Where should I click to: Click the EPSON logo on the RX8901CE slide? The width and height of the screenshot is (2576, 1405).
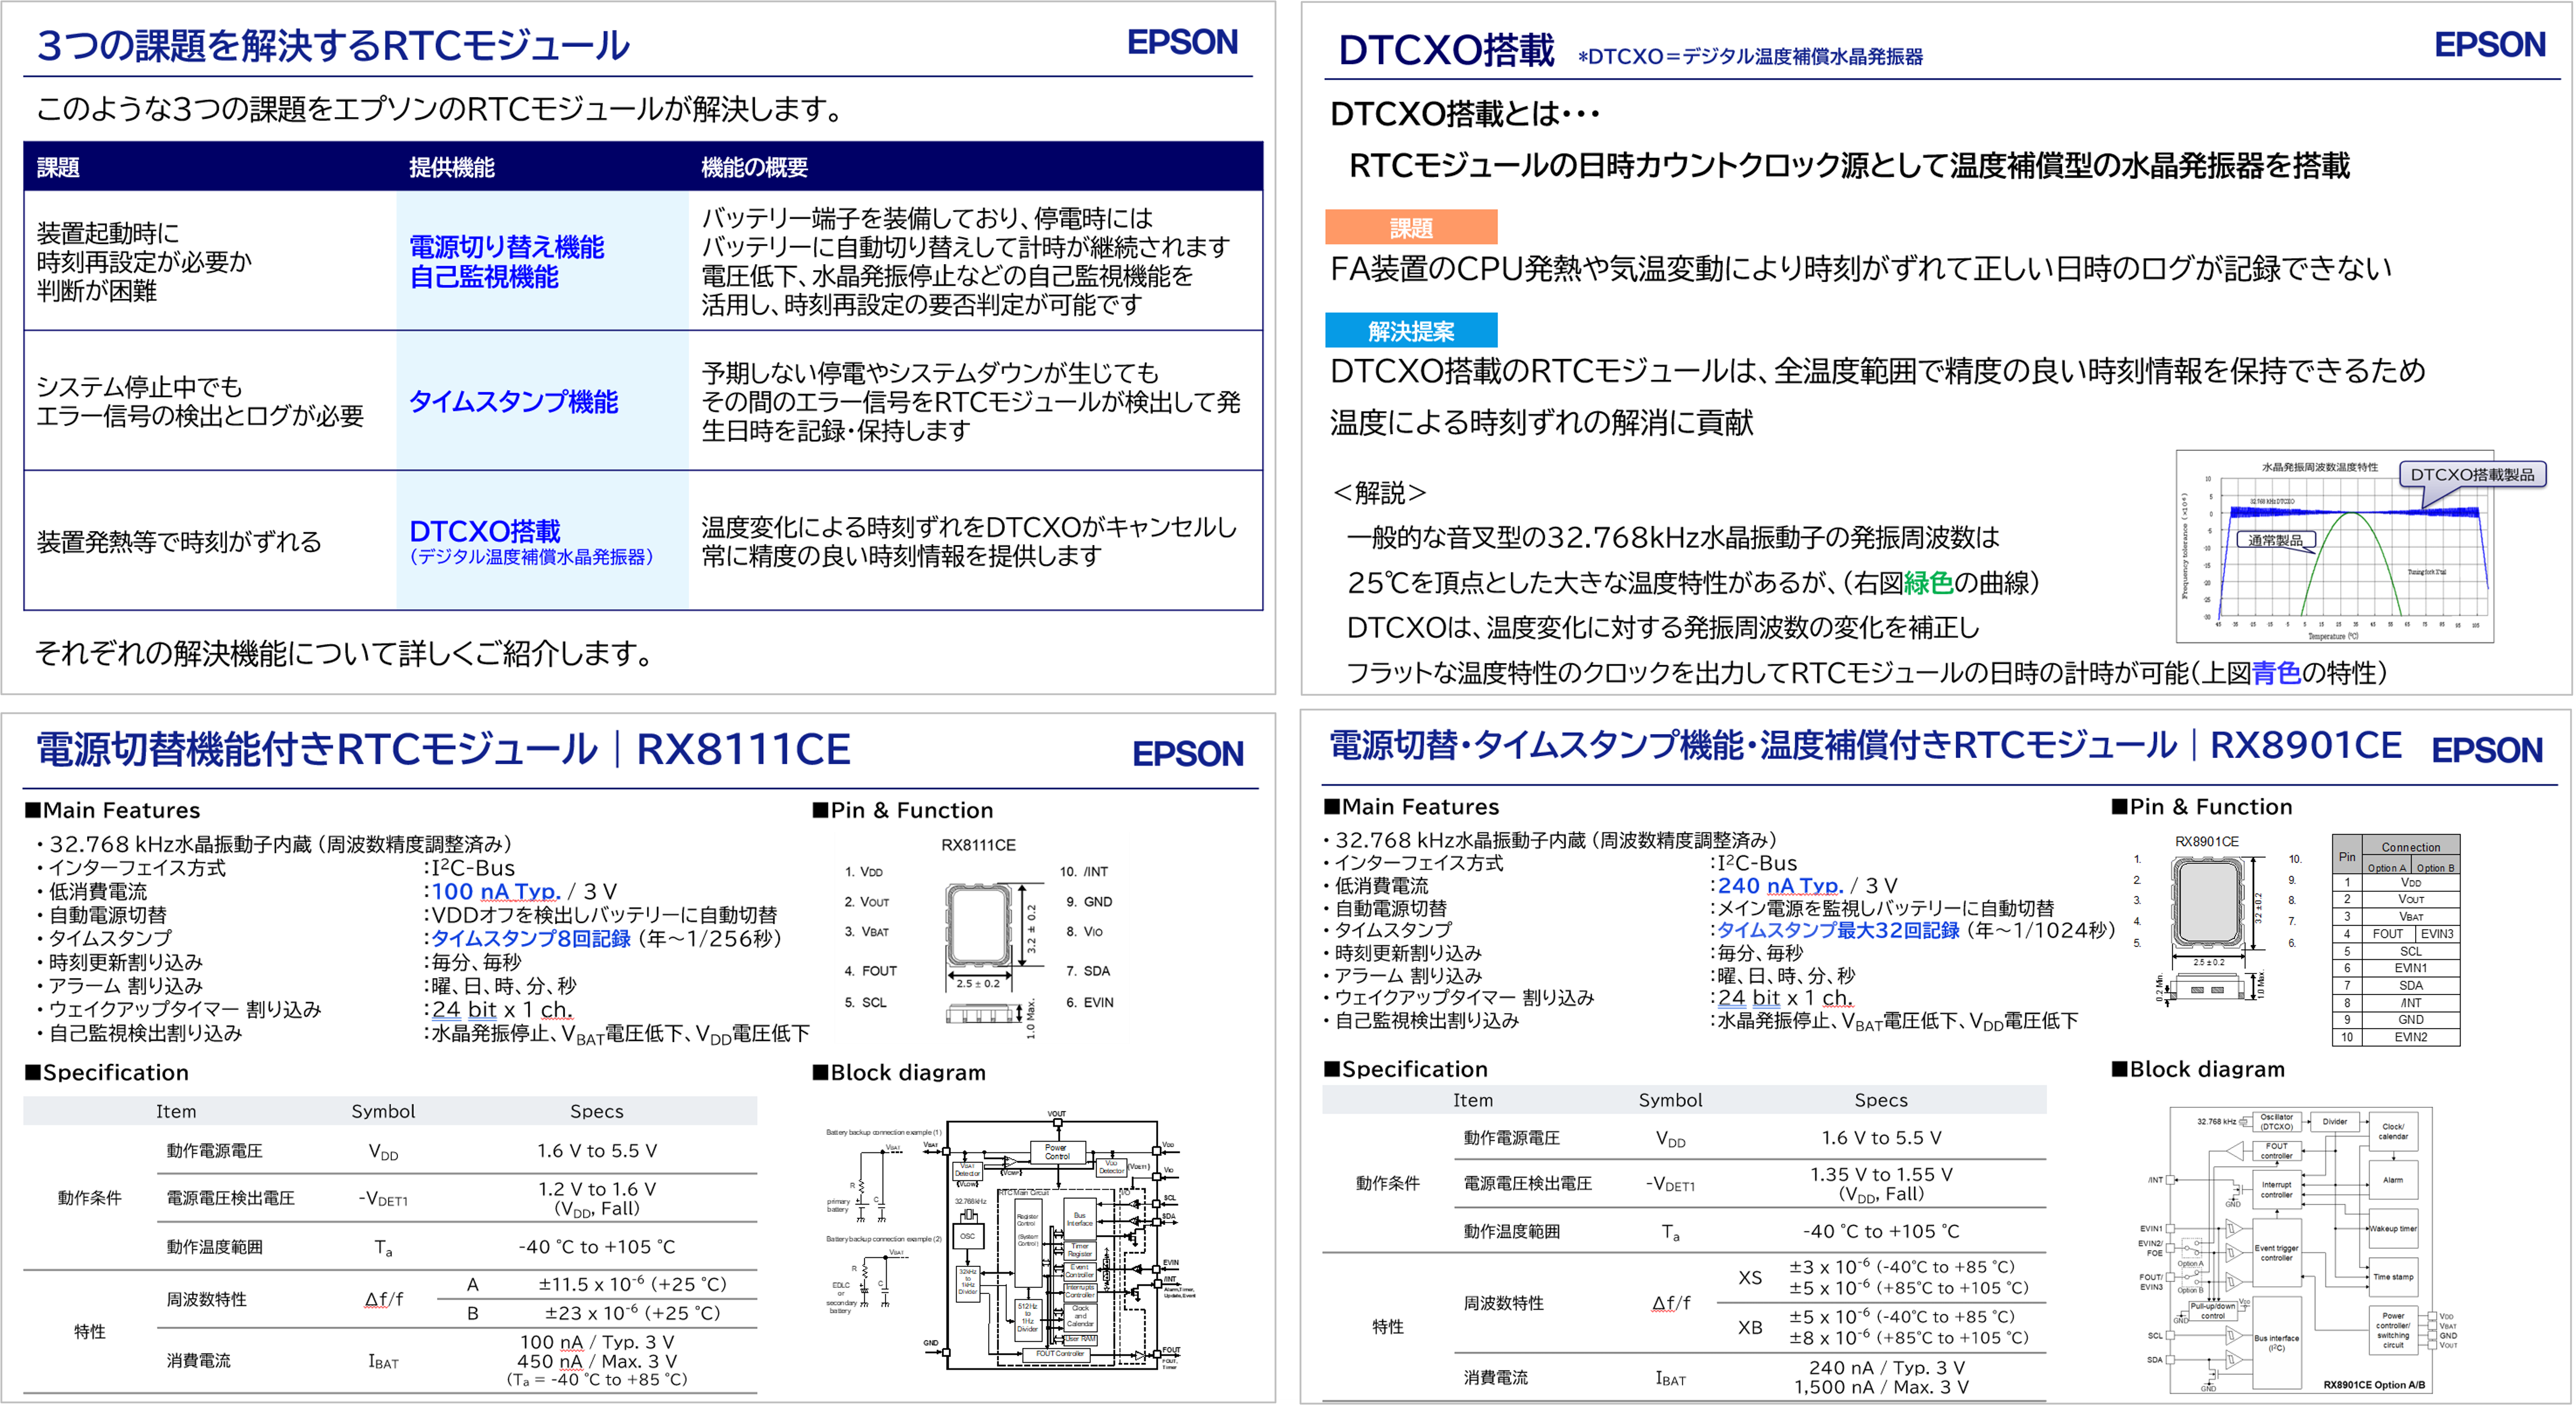[x=2486, y=750]
